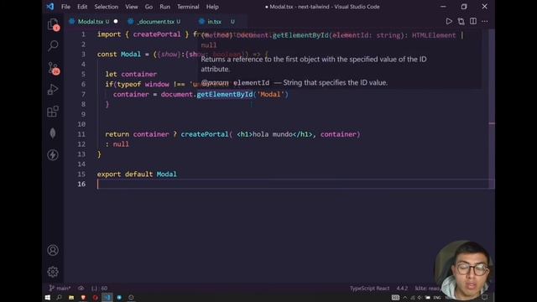Click the TypeScript React language mode
The image size is (537, 302).
pos(369,289)
